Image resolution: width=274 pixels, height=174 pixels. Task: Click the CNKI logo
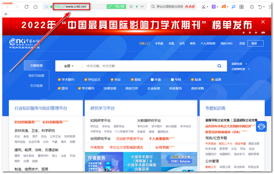[24, 43]
